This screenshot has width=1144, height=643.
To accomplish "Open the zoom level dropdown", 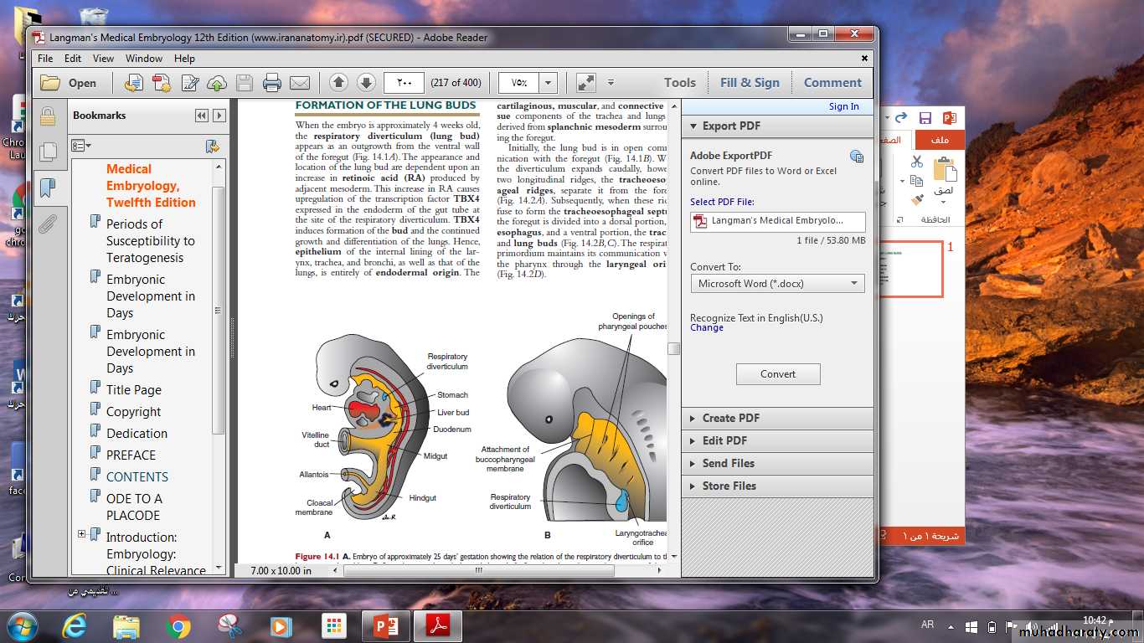I will point(548,83).
